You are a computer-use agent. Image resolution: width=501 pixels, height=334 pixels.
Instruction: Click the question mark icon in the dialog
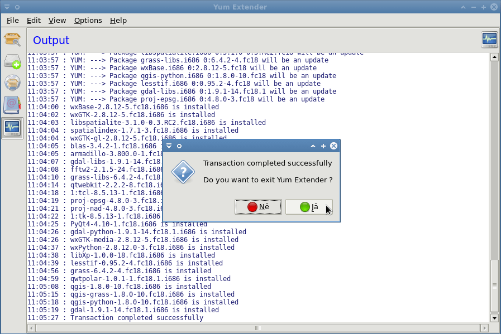click(183, 172)
